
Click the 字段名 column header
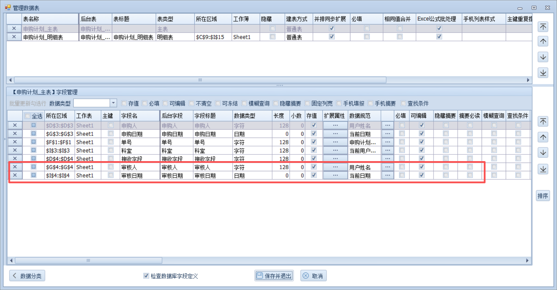pyautogui.click(x=139, y=116)
